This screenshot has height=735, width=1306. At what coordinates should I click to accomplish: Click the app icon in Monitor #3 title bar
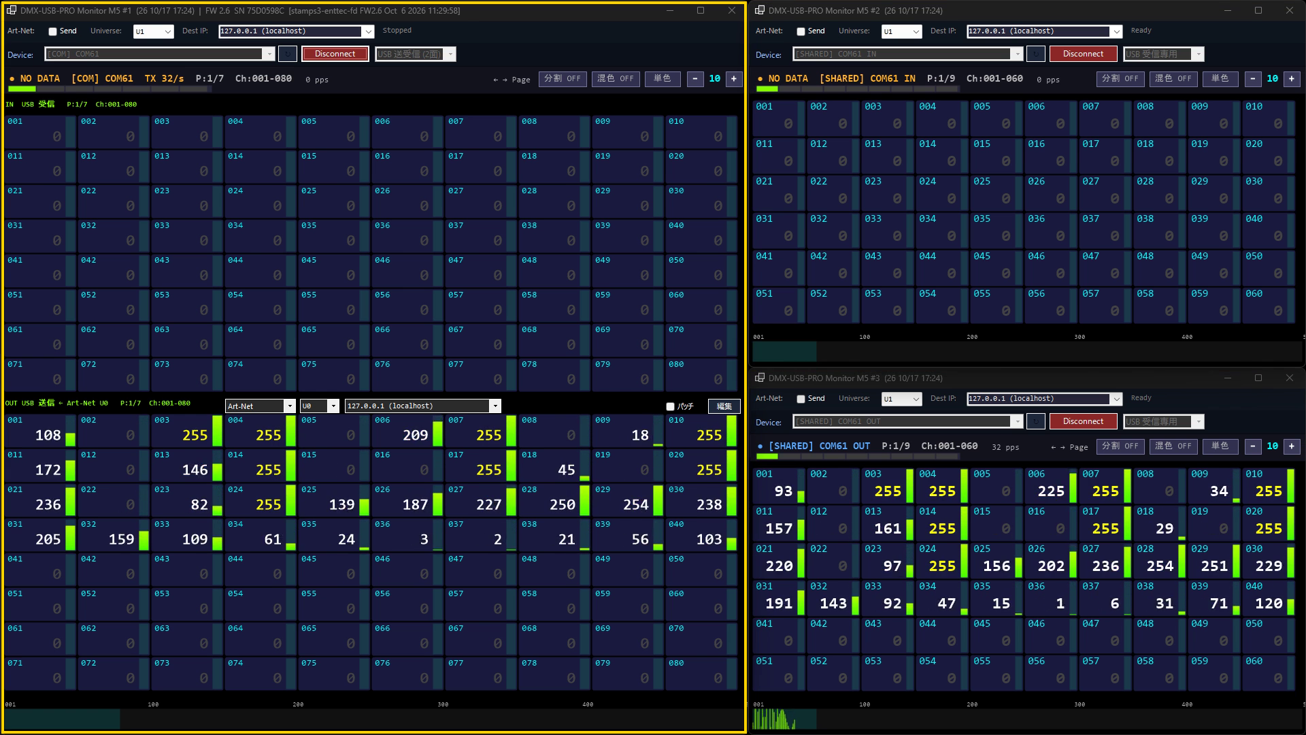758,378
